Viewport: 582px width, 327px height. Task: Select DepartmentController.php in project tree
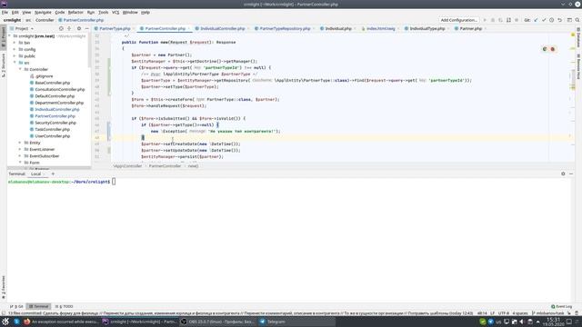point(56,103)
